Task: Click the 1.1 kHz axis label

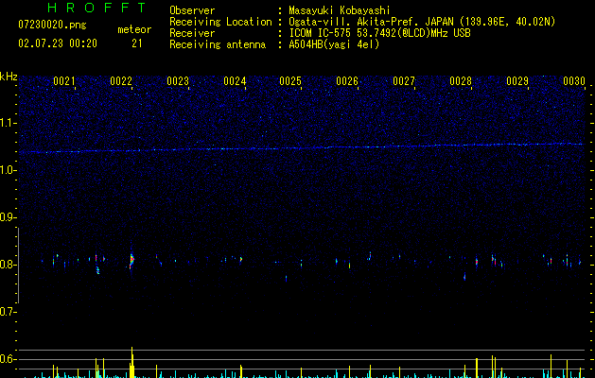Action: click(x=8, y=123)
